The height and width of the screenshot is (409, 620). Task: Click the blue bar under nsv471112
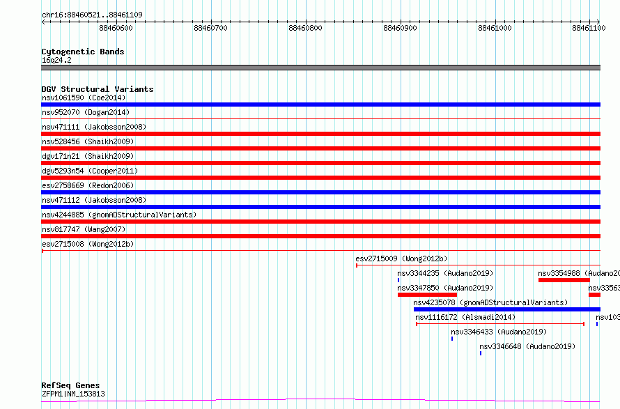point(320,207)
